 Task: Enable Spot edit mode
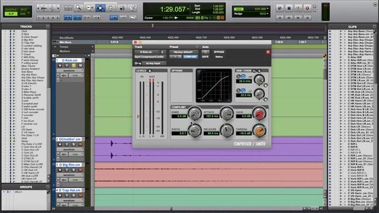tap(24, 9)
